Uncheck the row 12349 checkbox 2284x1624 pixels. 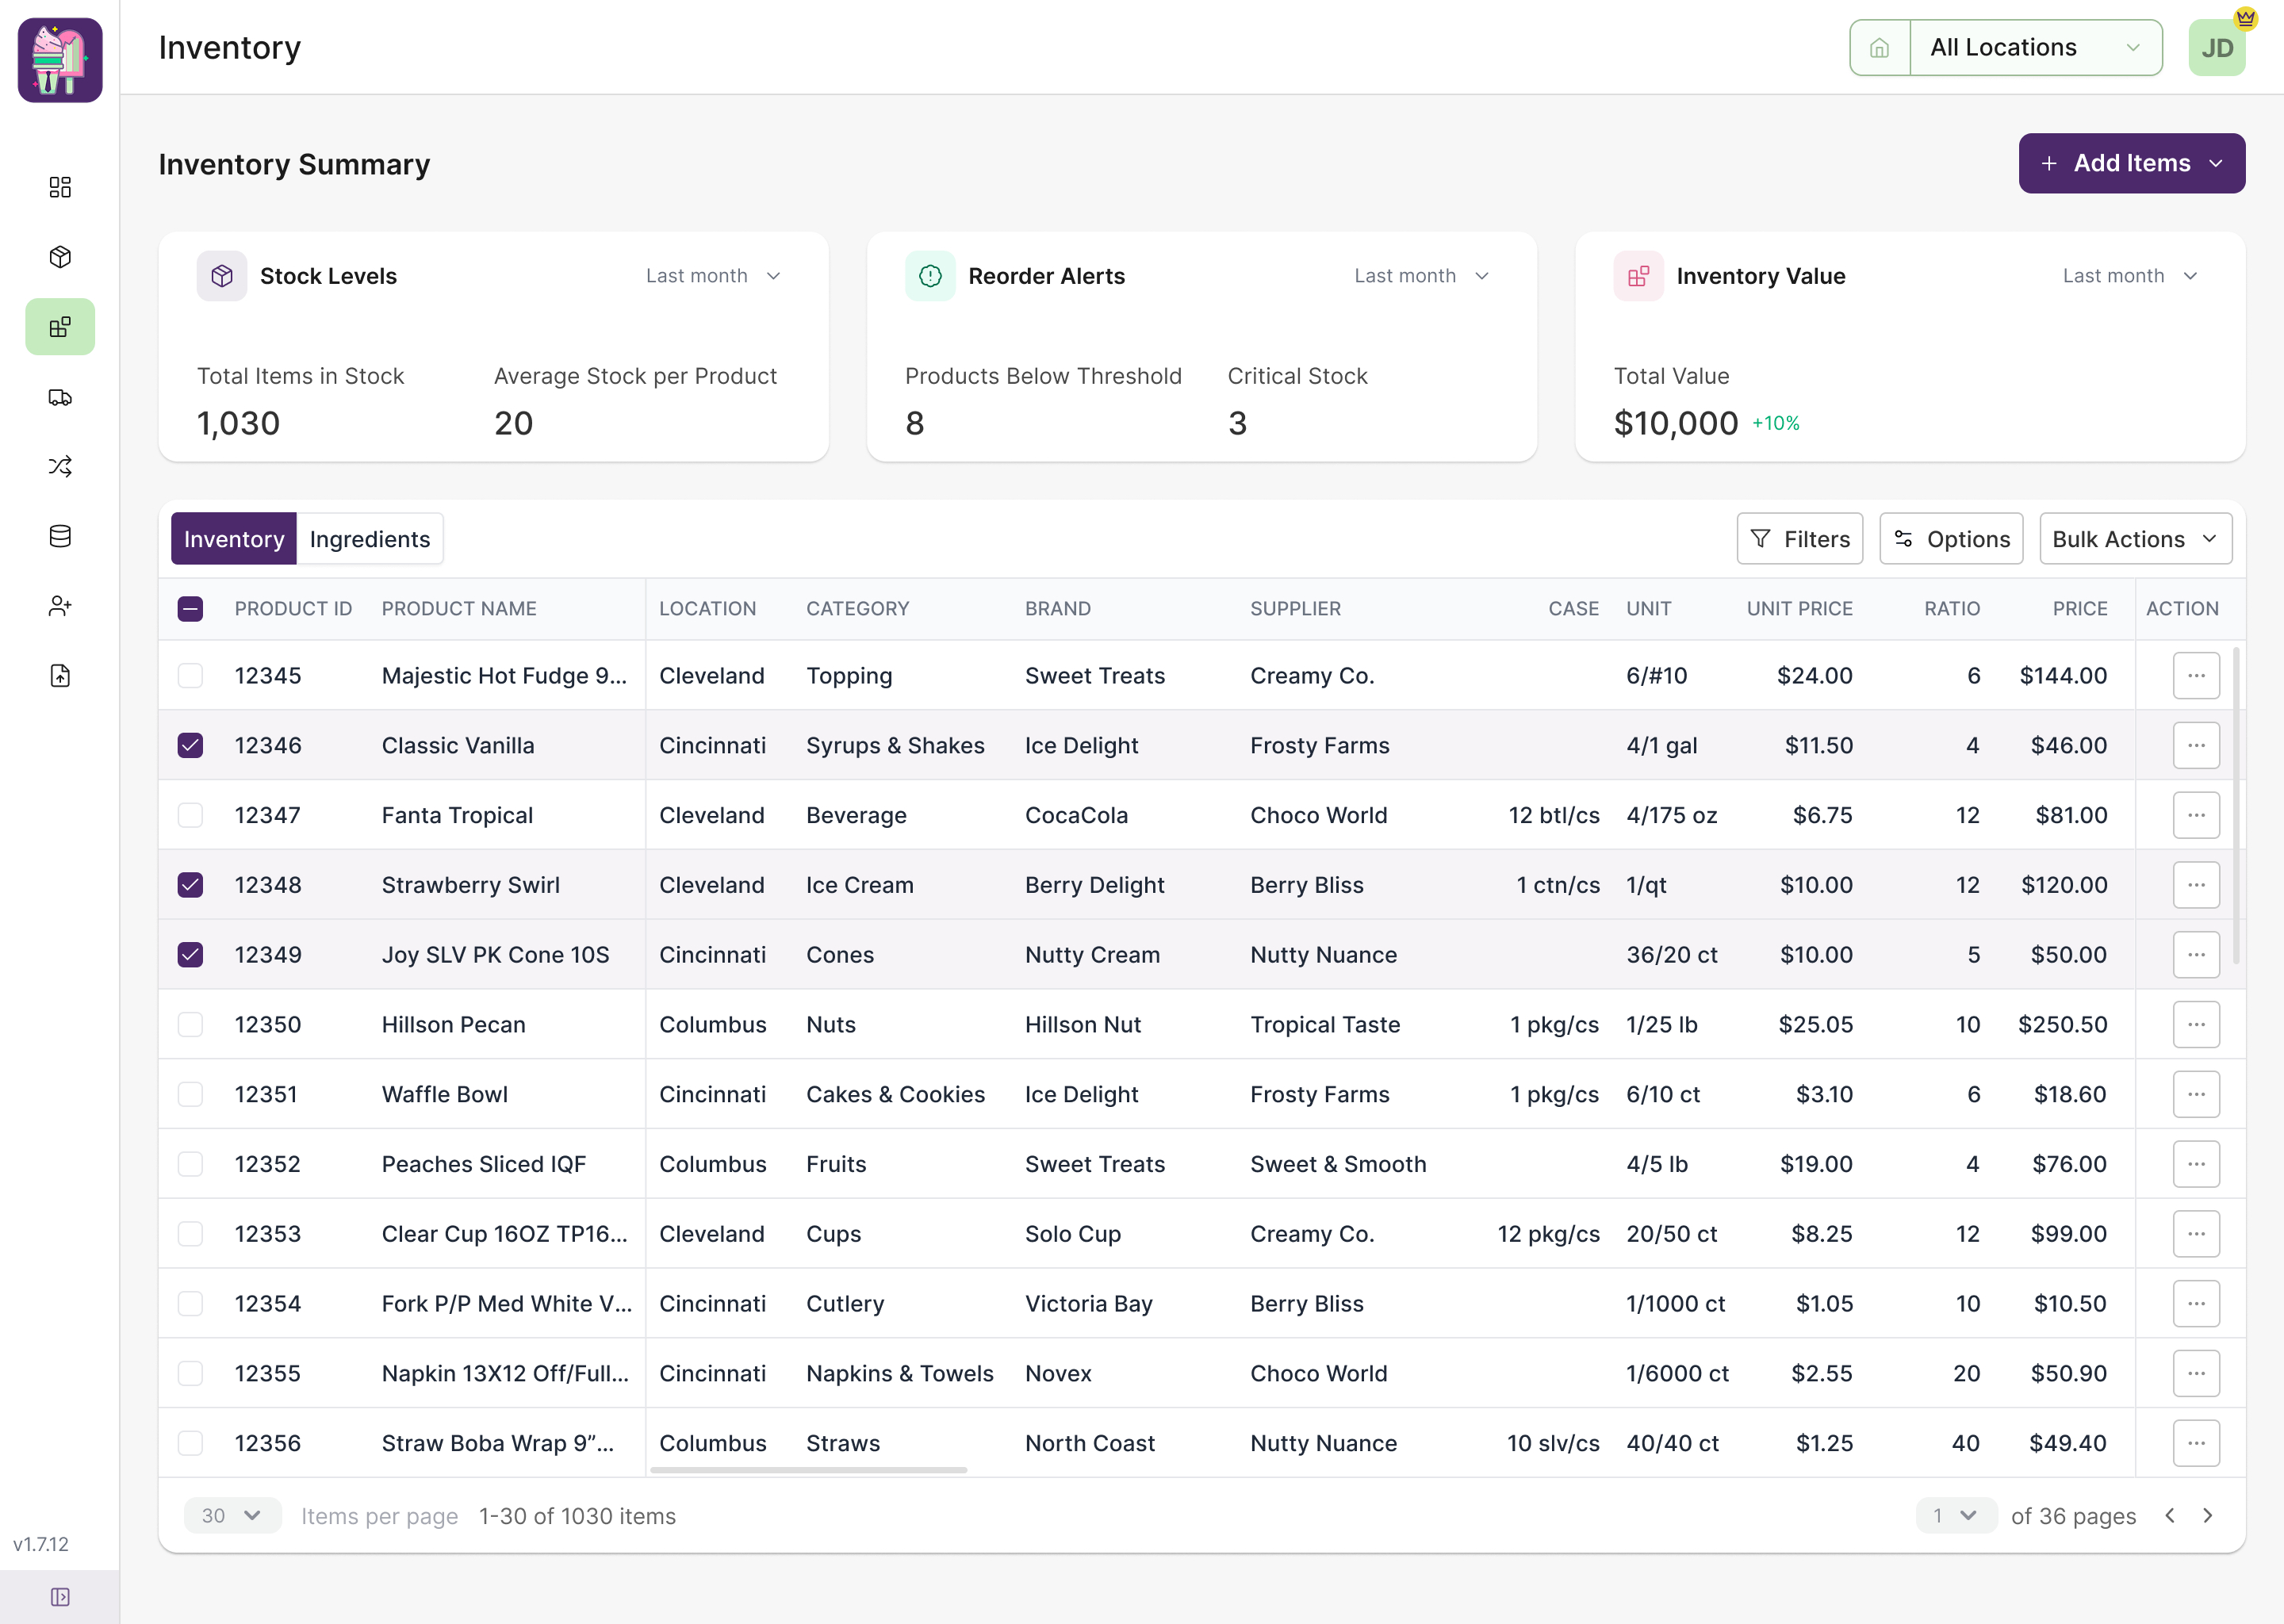[190, 955]
